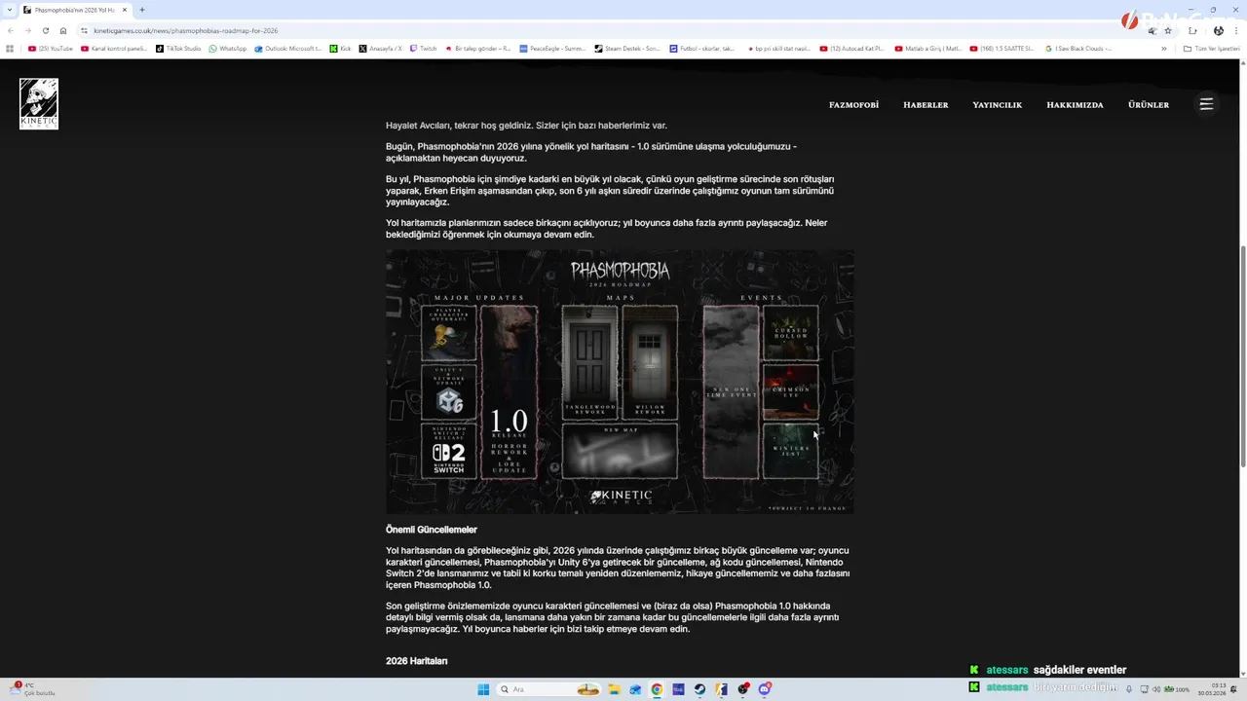This screenshot has height=701, width=1247.
Task: Close the Phasmophobia roadmap tab
Action: click(x=125, y=10)
